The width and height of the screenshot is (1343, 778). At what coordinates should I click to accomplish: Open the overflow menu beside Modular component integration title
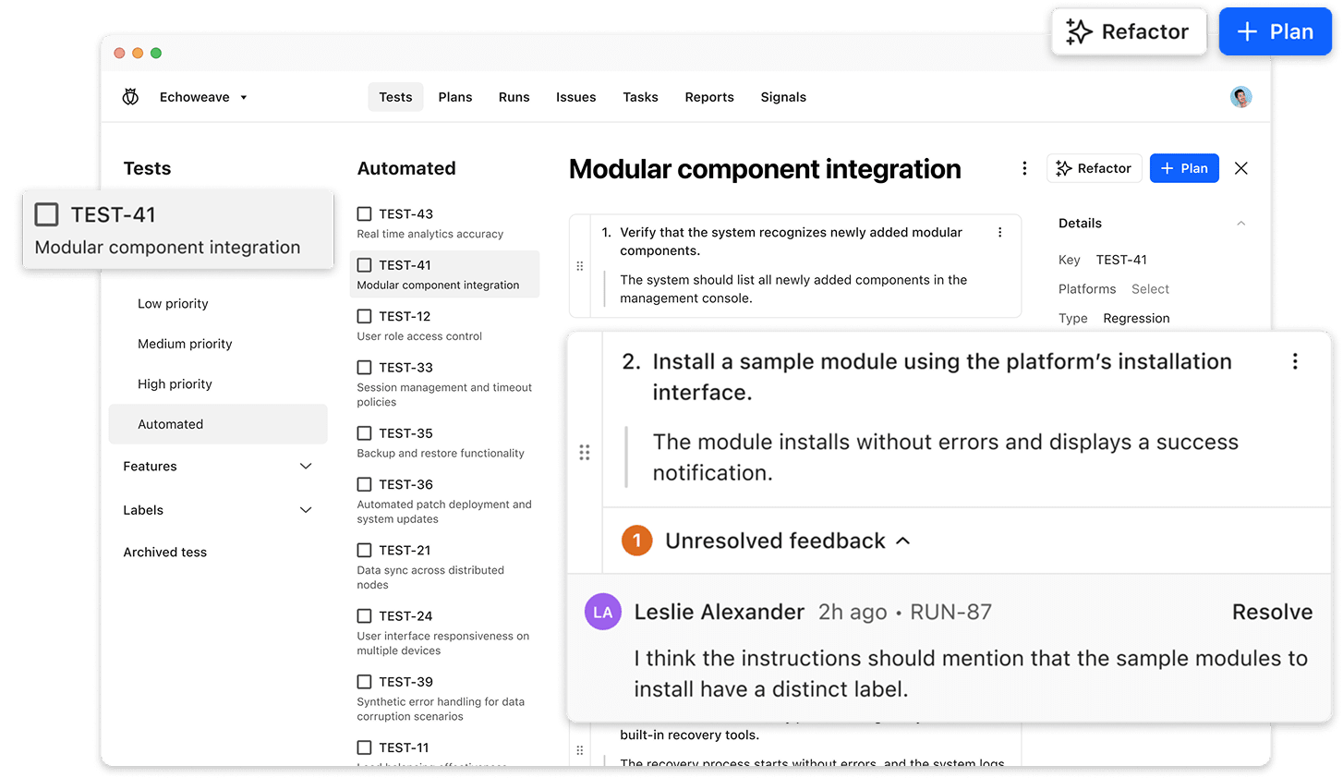tap(1024, 168)
